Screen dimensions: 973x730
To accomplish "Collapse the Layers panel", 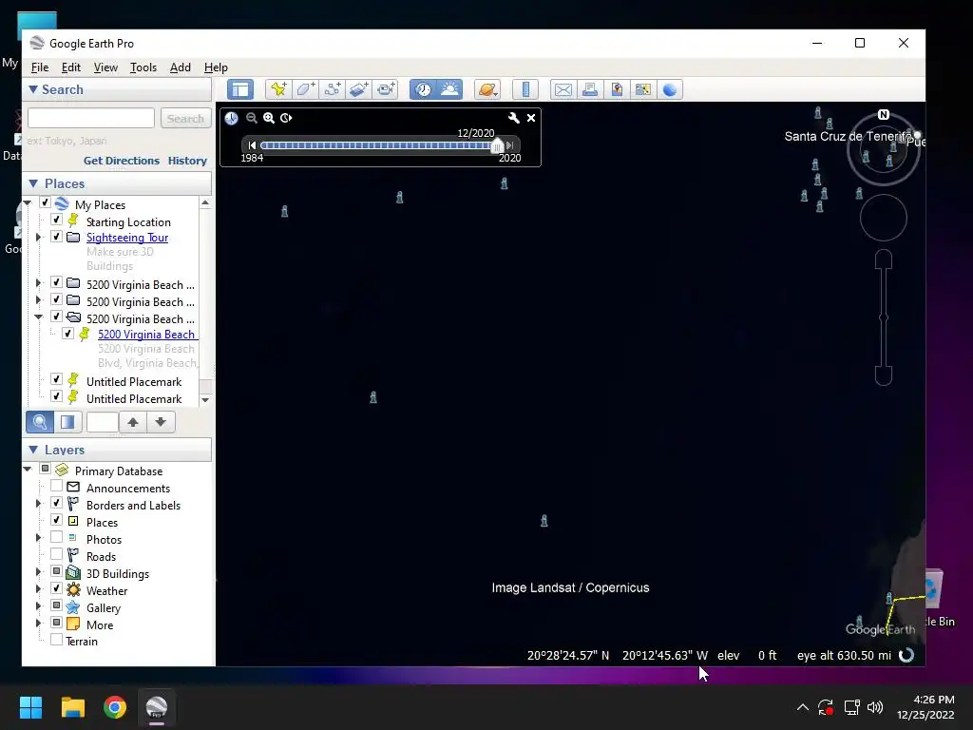I will coord(33,450).
